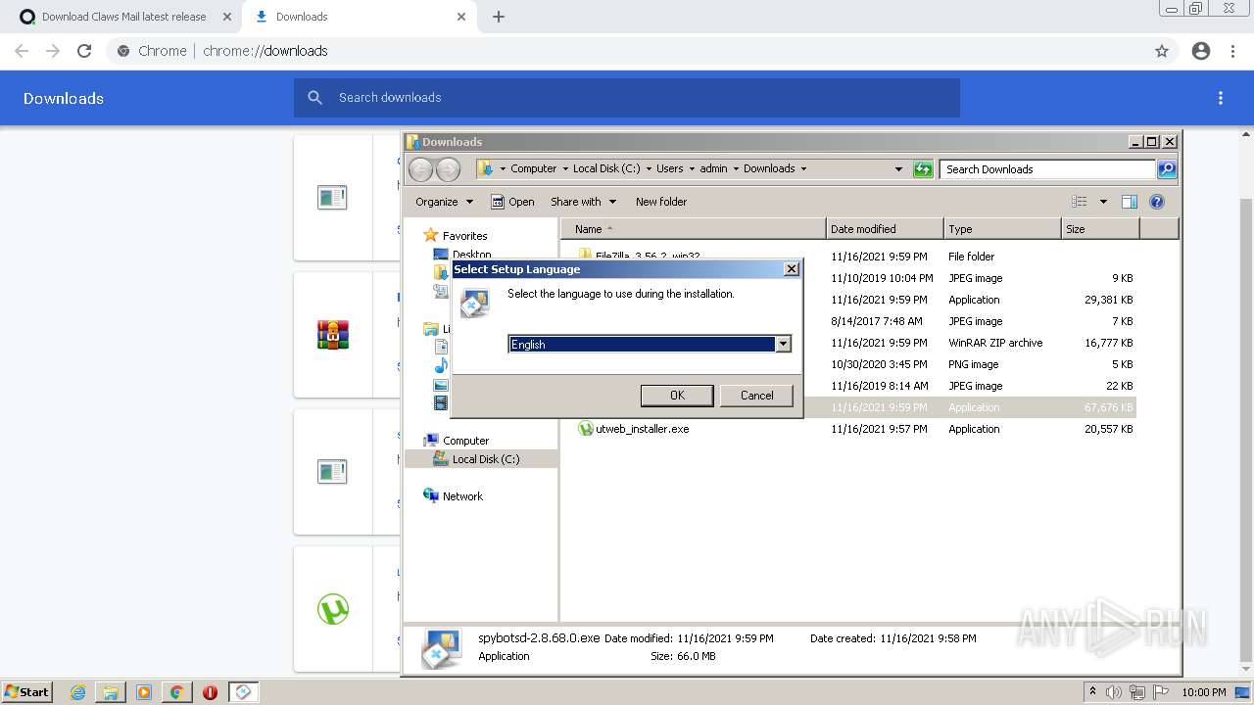Sort files by the Name column

point(694,229)
